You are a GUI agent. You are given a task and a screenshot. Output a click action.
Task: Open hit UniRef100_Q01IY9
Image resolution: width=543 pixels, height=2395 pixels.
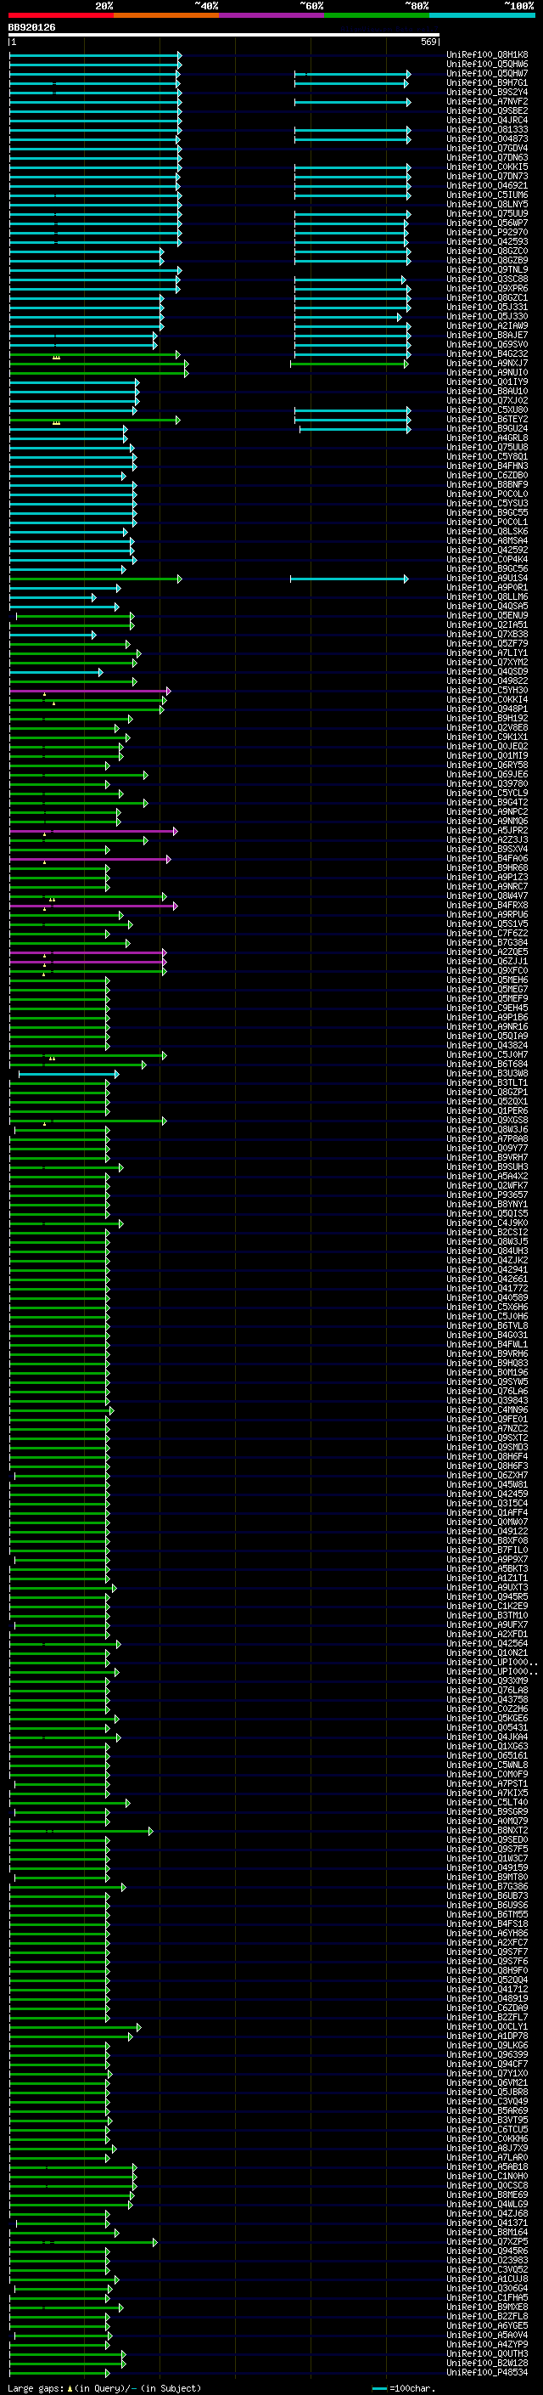click(487, 382)
